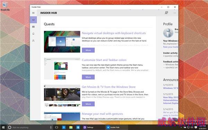Screen dimensions: 208x130
Task: Open the Outlook icon on the taskbar
Action: tap(78, 127)
